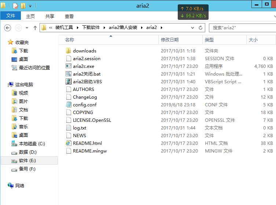Select the config.conf file
The height and width of the screenshot is (205, 276).
[84, 105]
